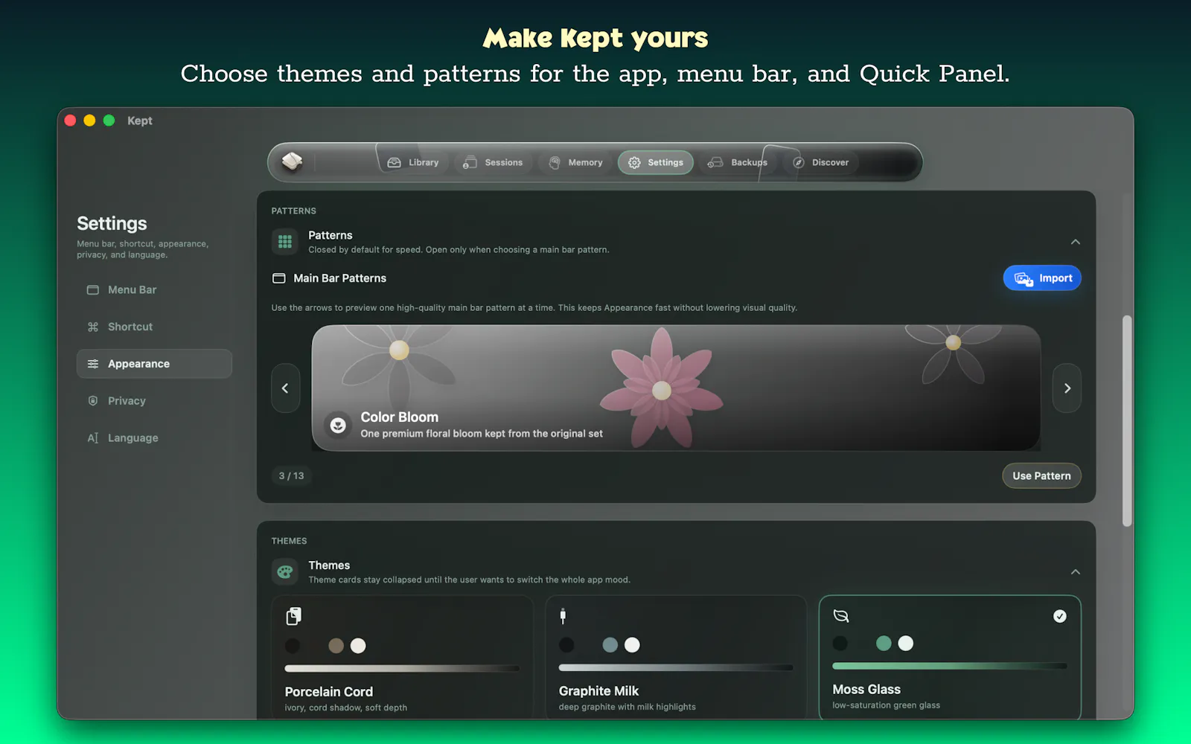Click "ivory, cord shadow, soft depth" description

pyautogui.click(x=346, y=708)
